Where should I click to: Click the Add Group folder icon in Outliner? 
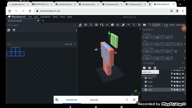point(149,68)
